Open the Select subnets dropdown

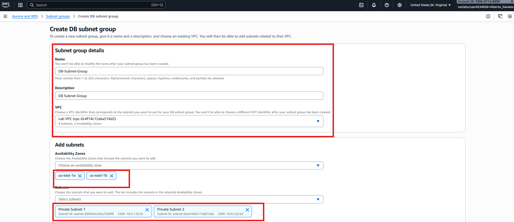(x=189, y=199)
